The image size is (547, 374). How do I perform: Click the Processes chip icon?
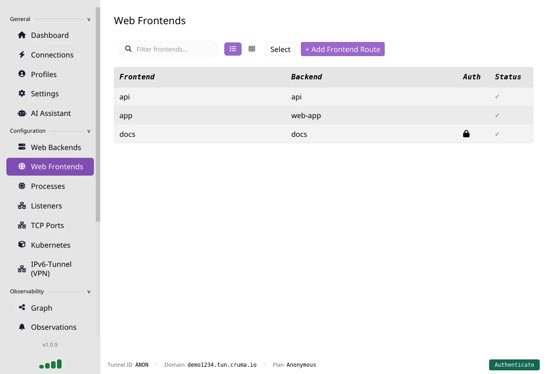22,186
